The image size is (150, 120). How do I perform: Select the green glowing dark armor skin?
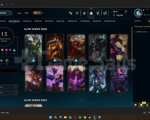point(33,47)
